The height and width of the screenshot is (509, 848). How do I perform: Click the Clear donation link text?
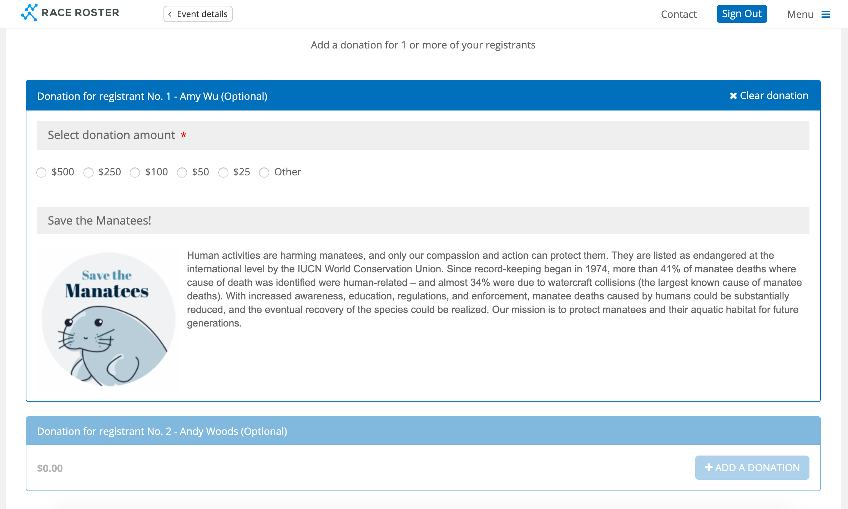[774, 96]
